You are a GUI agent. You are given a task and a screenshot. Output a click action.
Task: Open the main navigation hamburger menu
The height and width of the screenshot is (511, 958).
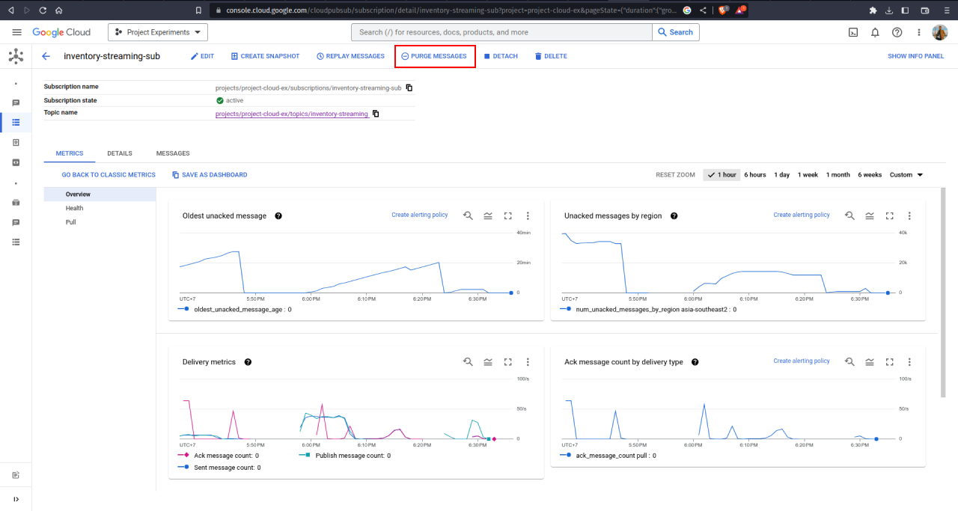tap(16, 32)
